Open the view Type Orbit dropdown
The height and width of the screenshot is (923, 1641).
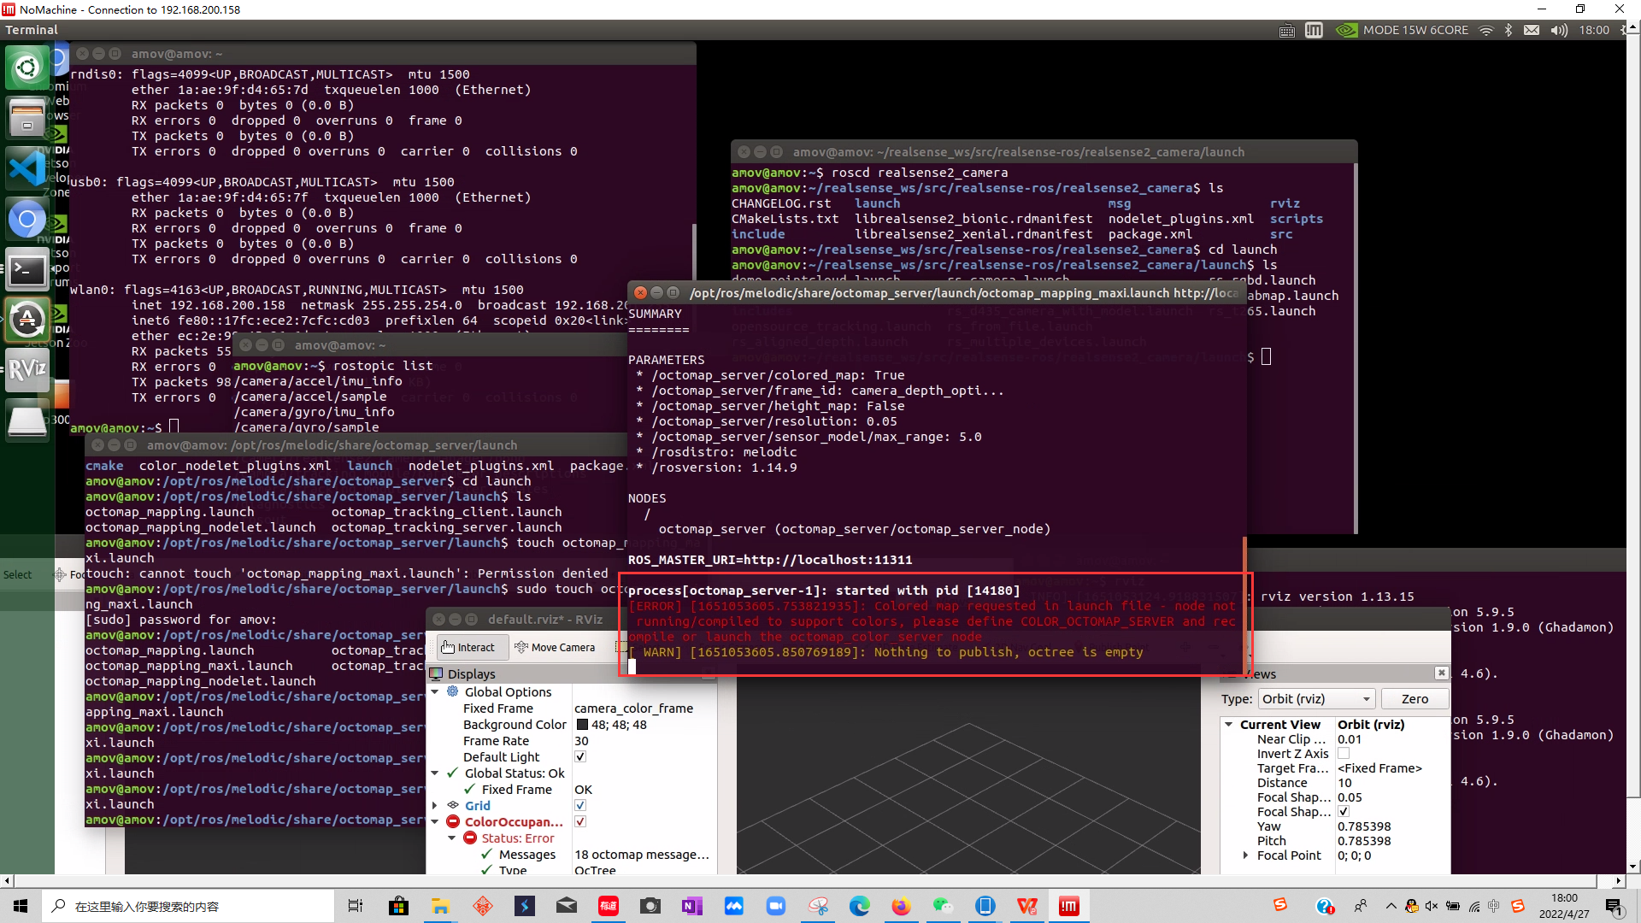coord(1315,699)
